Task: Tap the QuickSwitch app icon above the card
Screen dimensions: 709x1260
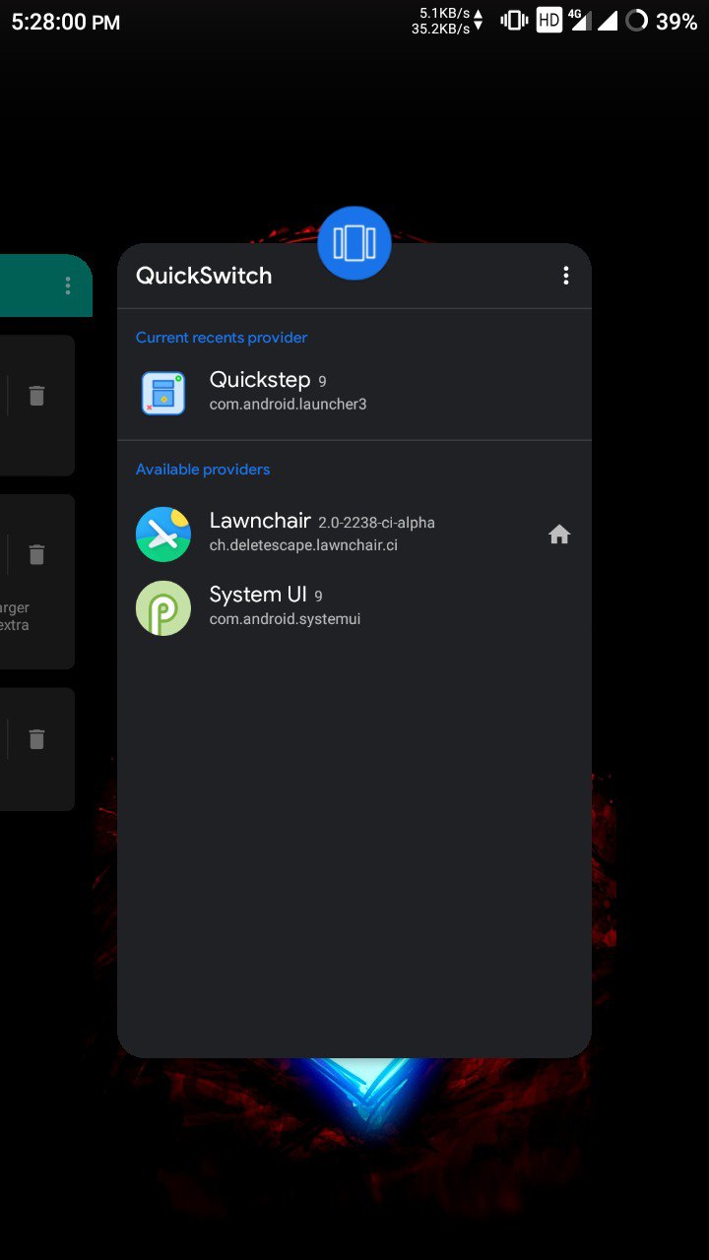Action: (x=354, y=243)
